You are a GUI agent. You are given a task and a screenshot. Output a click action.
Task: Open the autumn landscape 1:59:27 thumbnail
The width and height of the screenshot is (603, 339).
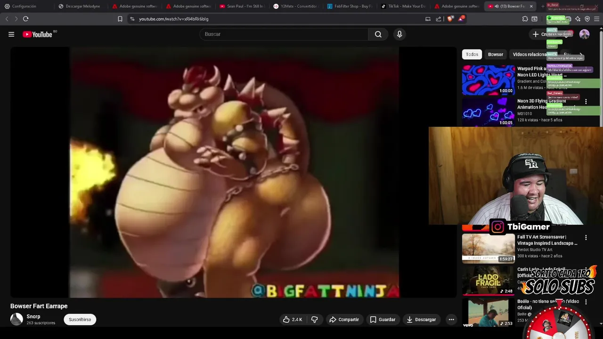tap(489, 248)
